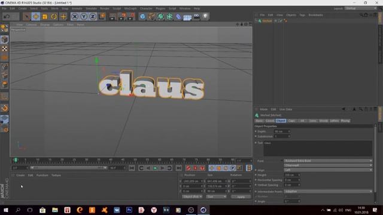
Task: Open Photoshop from the taskbar
Action: (129, 210)
